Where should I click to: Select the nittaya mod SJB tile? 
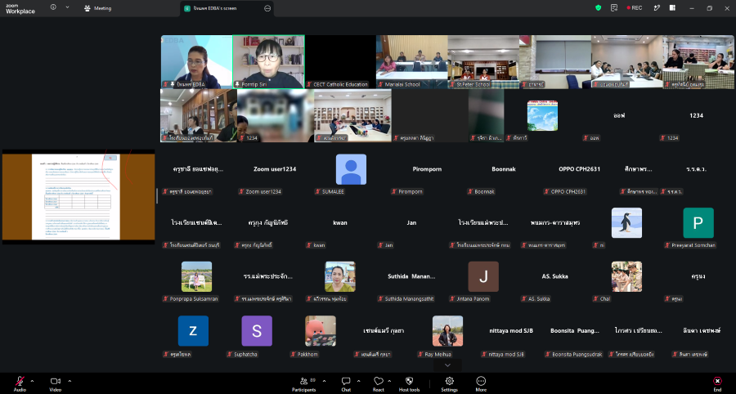coord(511,331)
